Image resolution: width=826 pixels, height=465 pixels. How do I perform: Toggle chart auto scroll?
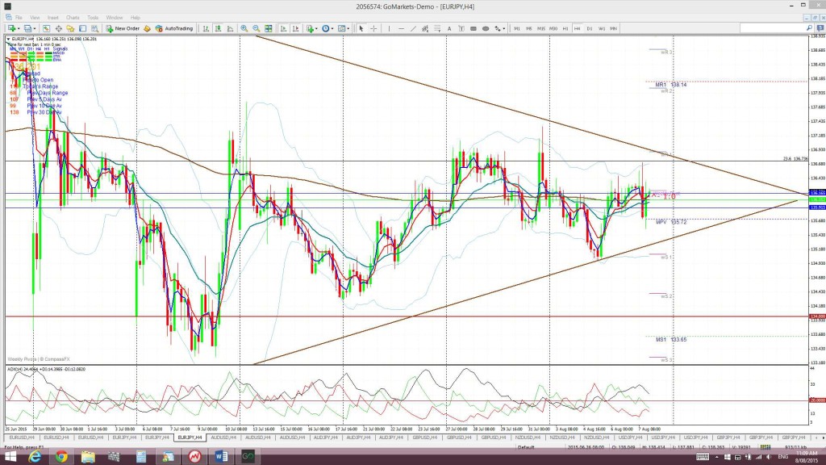pyautogui.click(x=283, y=28)
